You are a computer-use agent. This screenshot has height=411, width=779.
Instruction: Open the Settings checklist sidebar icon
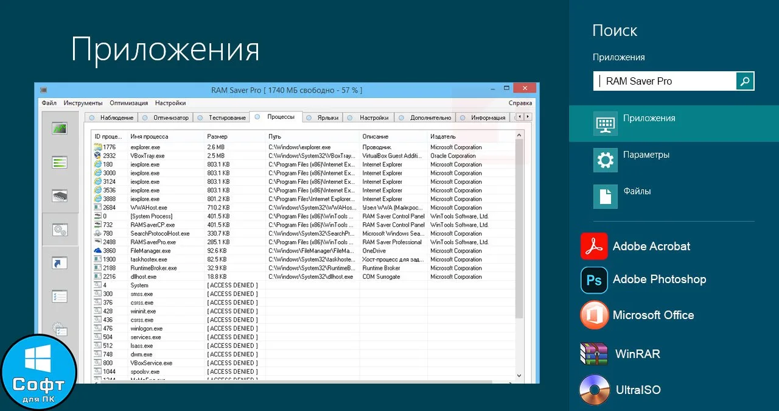(x=59, y=297)
